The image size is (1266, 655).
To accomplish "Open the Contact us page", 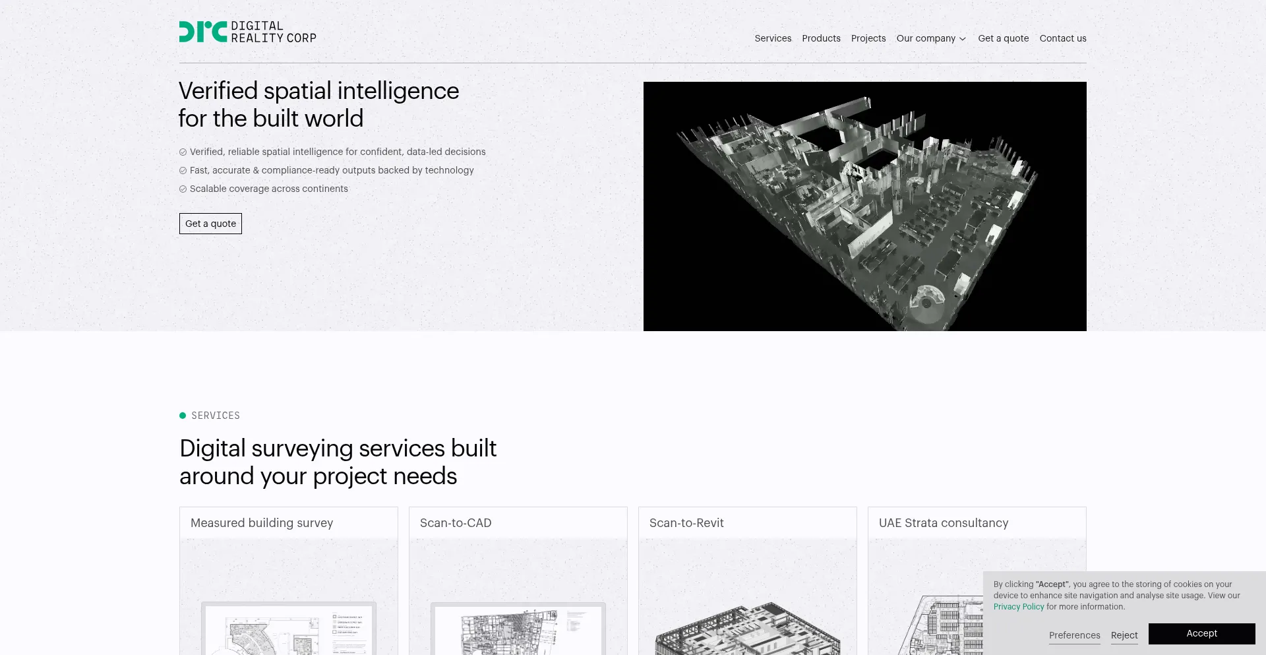I will pos(1063,38).
